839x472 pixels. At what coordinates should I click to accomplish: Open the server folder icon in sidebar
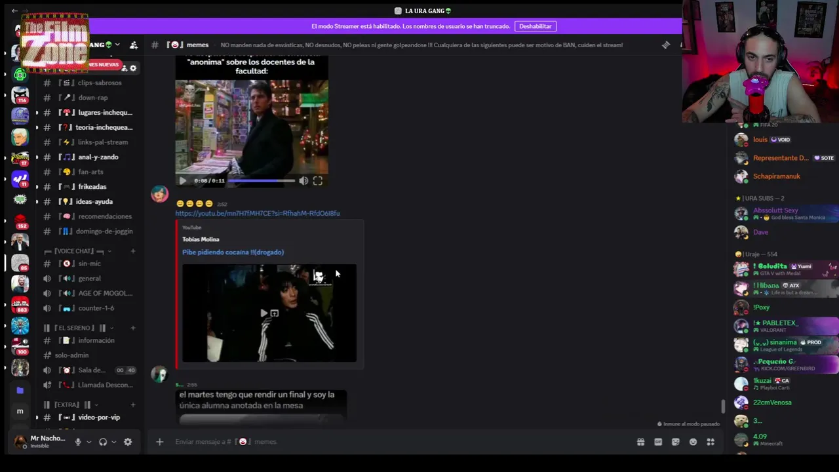[20, 390]
